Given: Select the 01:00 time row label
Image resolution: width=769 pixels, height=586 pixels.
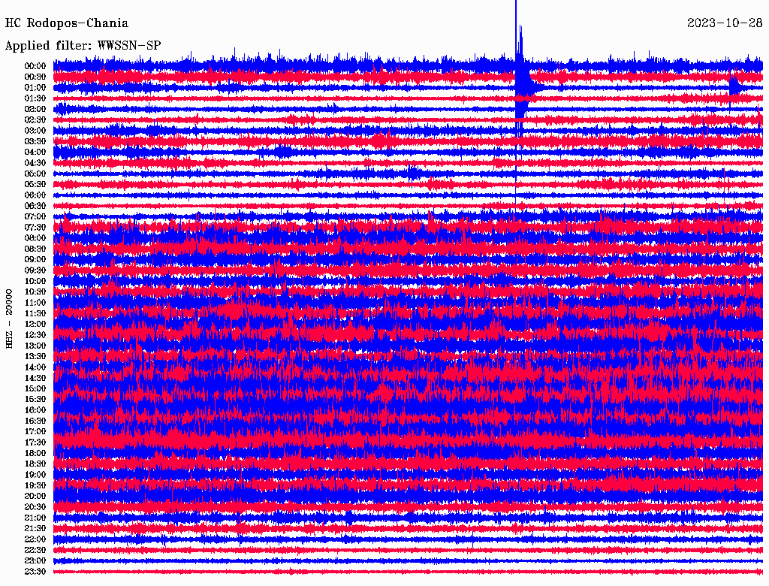Looking at the screenshot, I should [35, 88].
